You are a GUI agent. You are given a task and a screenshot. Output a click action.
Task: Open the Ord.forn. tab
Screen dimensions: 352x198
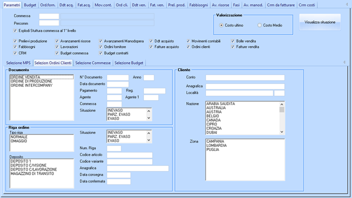[x=48, y=5]
